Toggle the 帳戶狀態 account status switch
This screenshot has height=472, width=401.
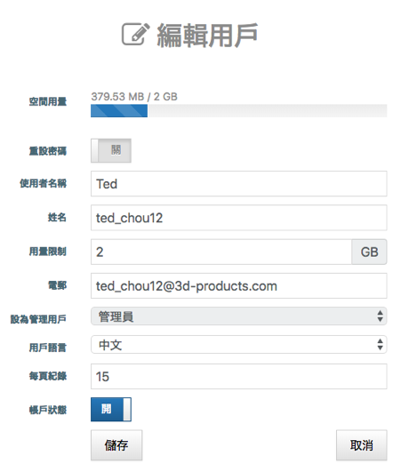click(x=111, y=410)
